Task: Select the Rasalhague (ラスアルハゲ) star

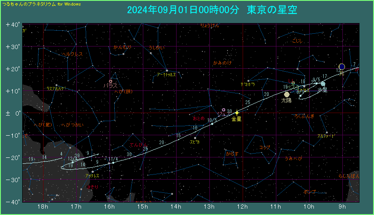Action: point(56,85)
